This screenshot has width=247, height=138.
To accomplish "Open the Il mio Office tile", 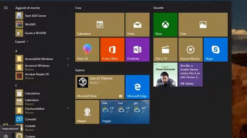I will click(112, 49).
